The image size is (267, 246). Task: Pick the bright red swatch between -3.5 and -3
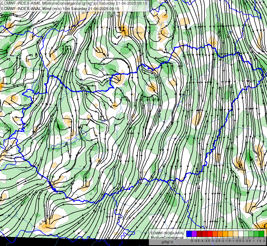pyautogui.click(x=210, y=234)
